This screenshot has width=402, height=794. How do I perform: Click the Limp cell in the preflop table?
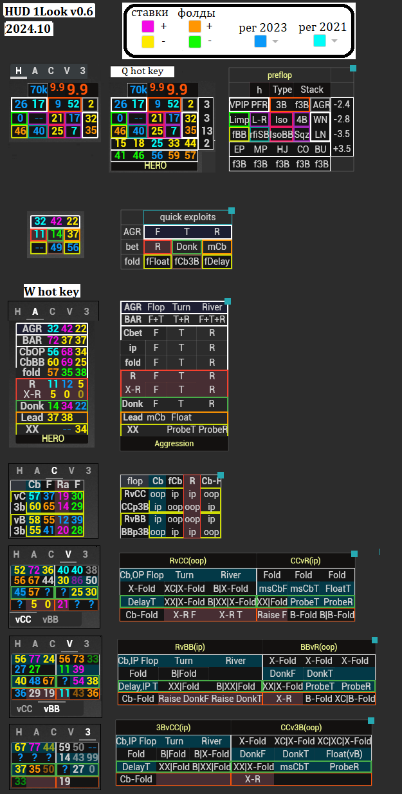click(239, 120)
